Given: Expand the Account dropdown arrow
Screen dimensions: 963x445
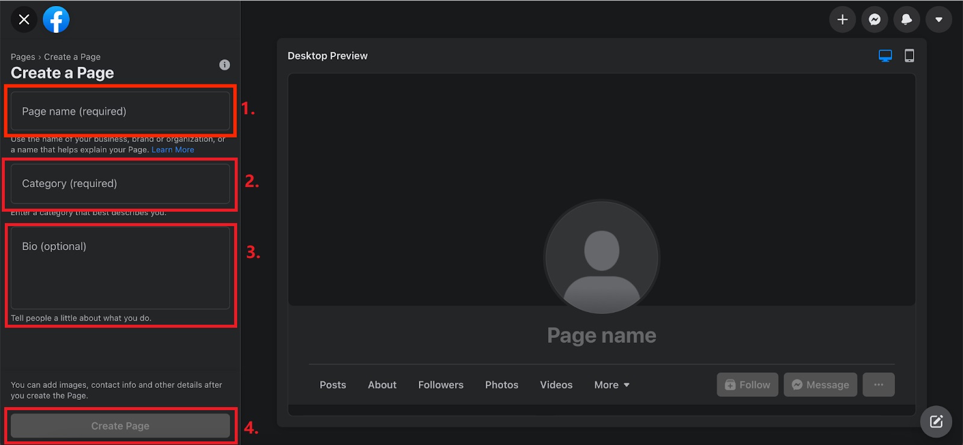Looking at the screenshot, I should 938,20.
